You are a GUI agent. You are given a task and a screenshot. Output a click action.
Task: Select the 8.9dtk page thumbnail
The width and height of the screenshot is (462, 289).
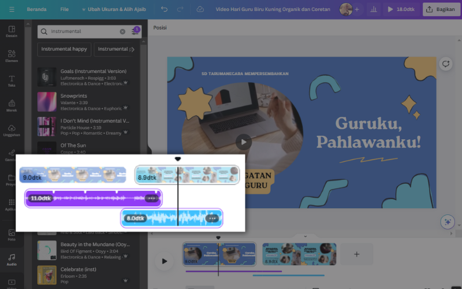click(x=299, y=254)
